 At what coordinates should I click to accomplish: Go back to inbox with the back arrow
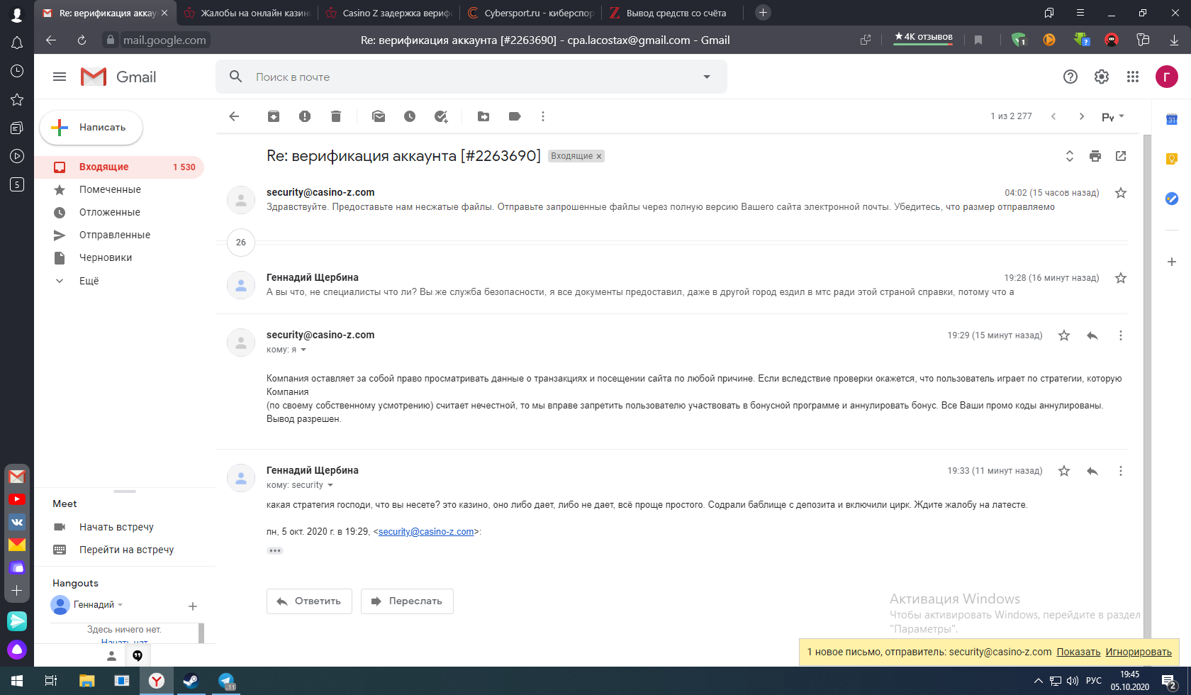pos(235,116)
